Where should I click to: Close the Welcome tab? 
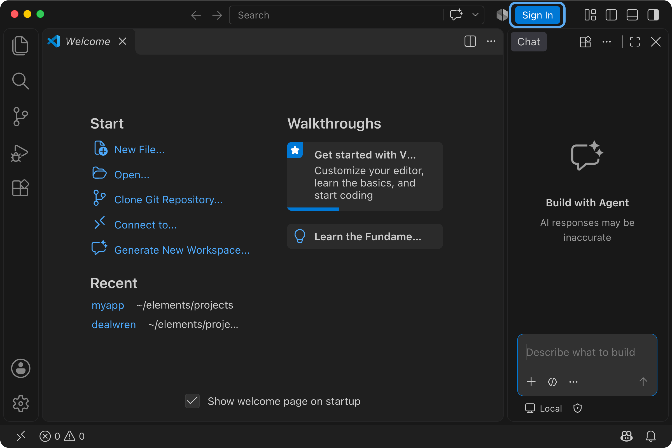coord(123,41)
